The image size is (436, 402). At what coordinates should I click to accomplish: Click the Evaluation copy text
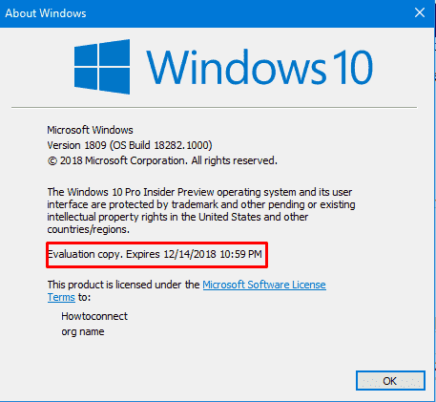pos(84,254)
